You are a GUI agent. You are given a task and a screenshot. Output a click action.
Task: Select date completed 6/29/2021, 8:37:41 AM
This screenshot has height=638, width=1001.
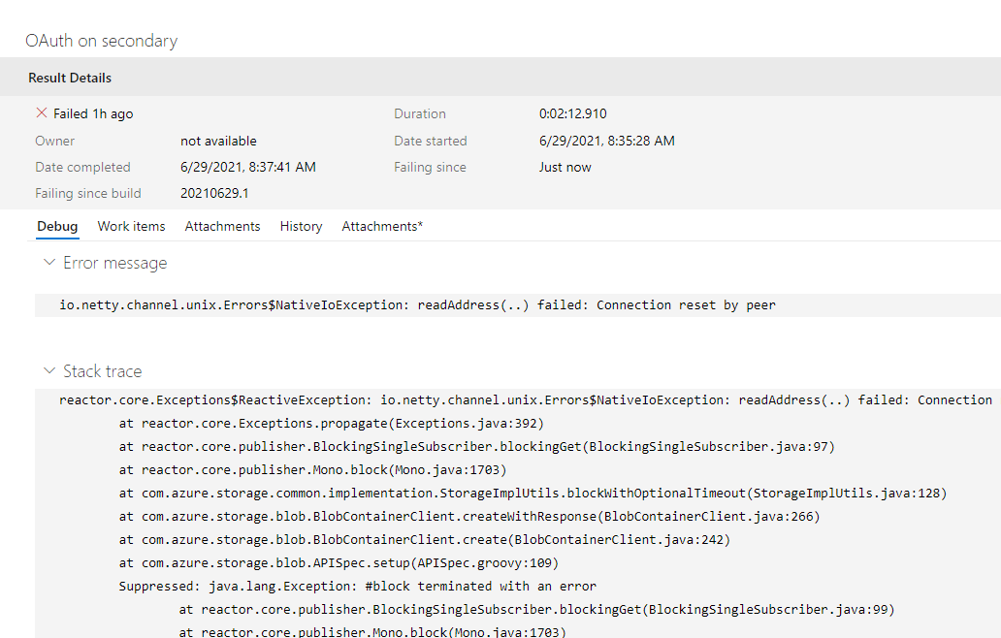[x=247, y=167]
